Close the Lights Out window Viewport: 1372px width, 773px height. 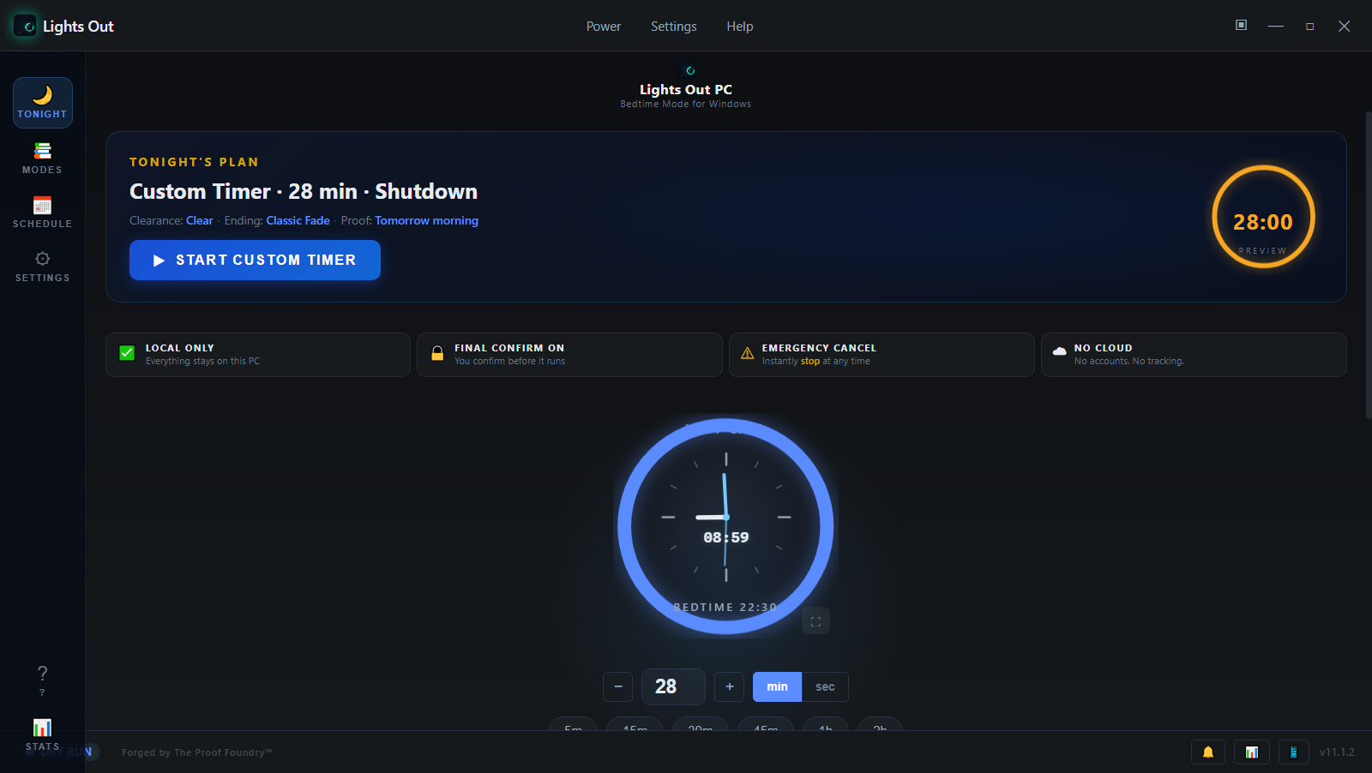click(1345, 27)
